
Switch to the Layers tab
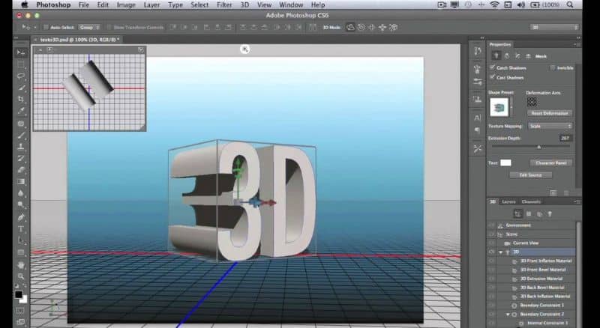(x=508, y=201)
